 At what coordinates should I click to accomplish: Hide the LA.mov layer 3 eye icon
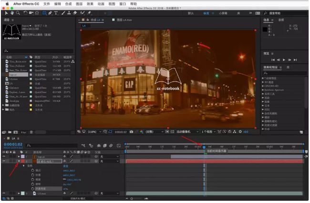[x=4, y=193]
